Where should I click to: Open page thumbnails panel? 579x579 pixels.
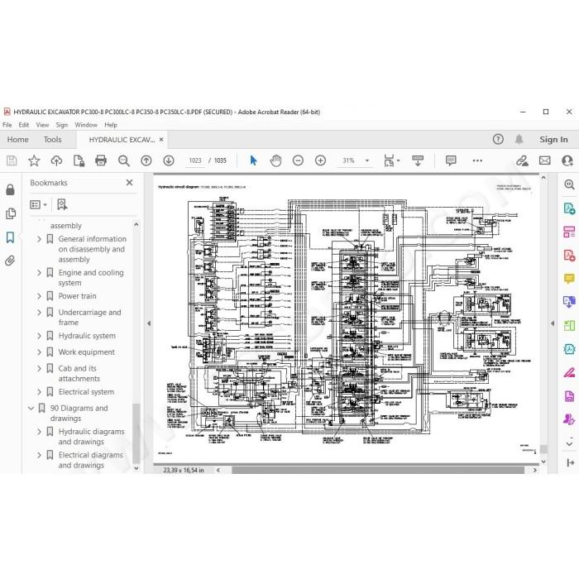(x=11, y=213)
